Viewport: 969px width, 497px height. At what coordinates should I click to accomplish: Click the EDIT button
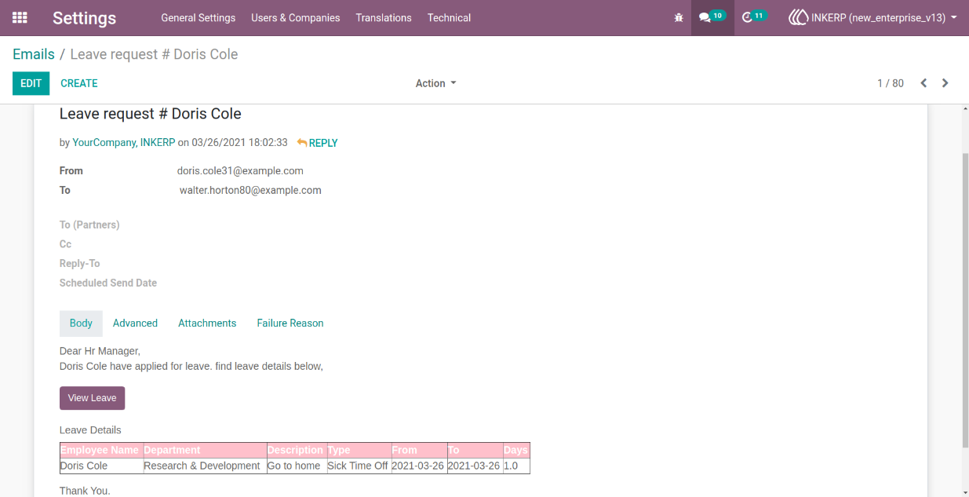31,83
